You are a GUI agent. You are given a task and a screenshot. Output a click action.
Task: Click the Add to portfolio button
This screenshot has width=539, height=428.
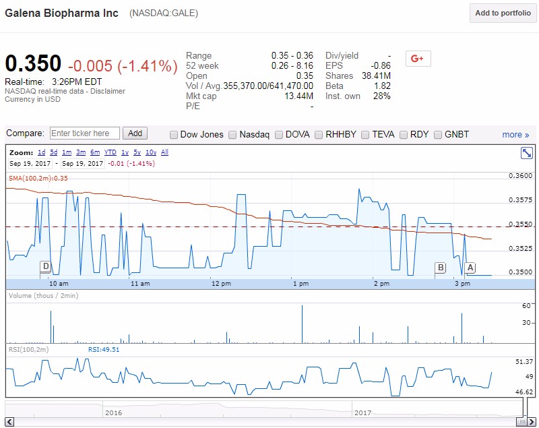pyautogui.click(x=503, y=13)
